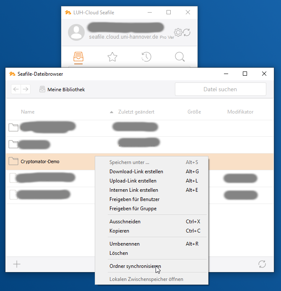Sort by Name column
The image size is (281, 291).
[x=28, y=112]
